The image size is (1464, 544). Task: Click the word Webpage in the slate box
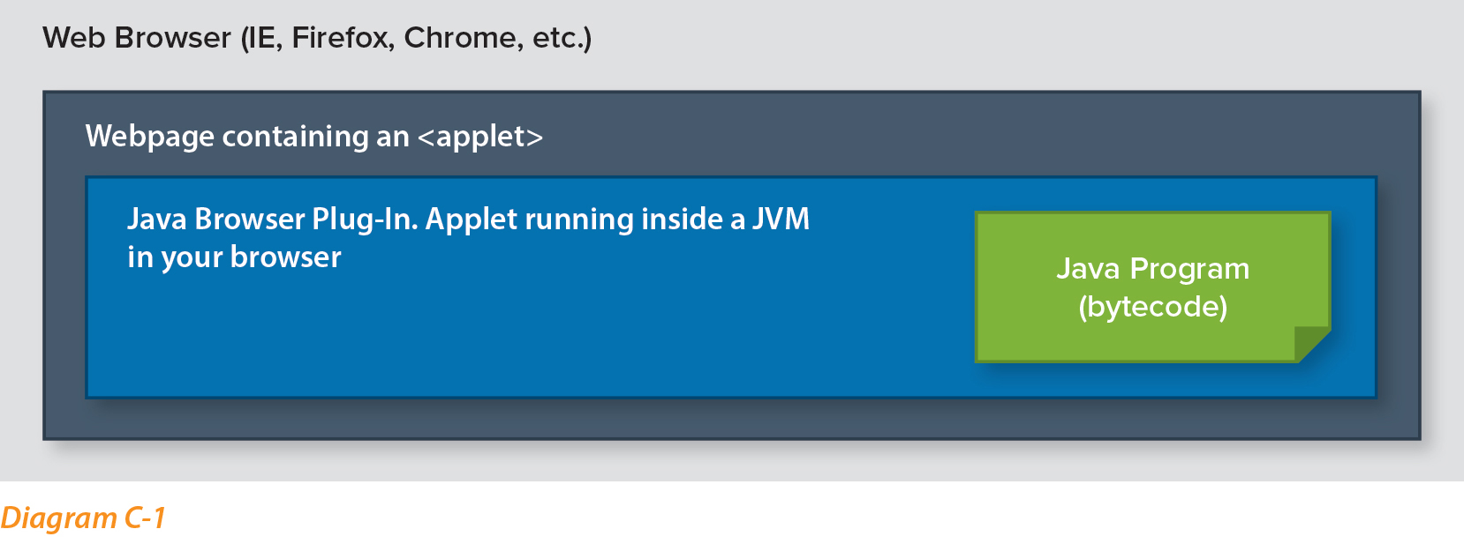(150, 137)
